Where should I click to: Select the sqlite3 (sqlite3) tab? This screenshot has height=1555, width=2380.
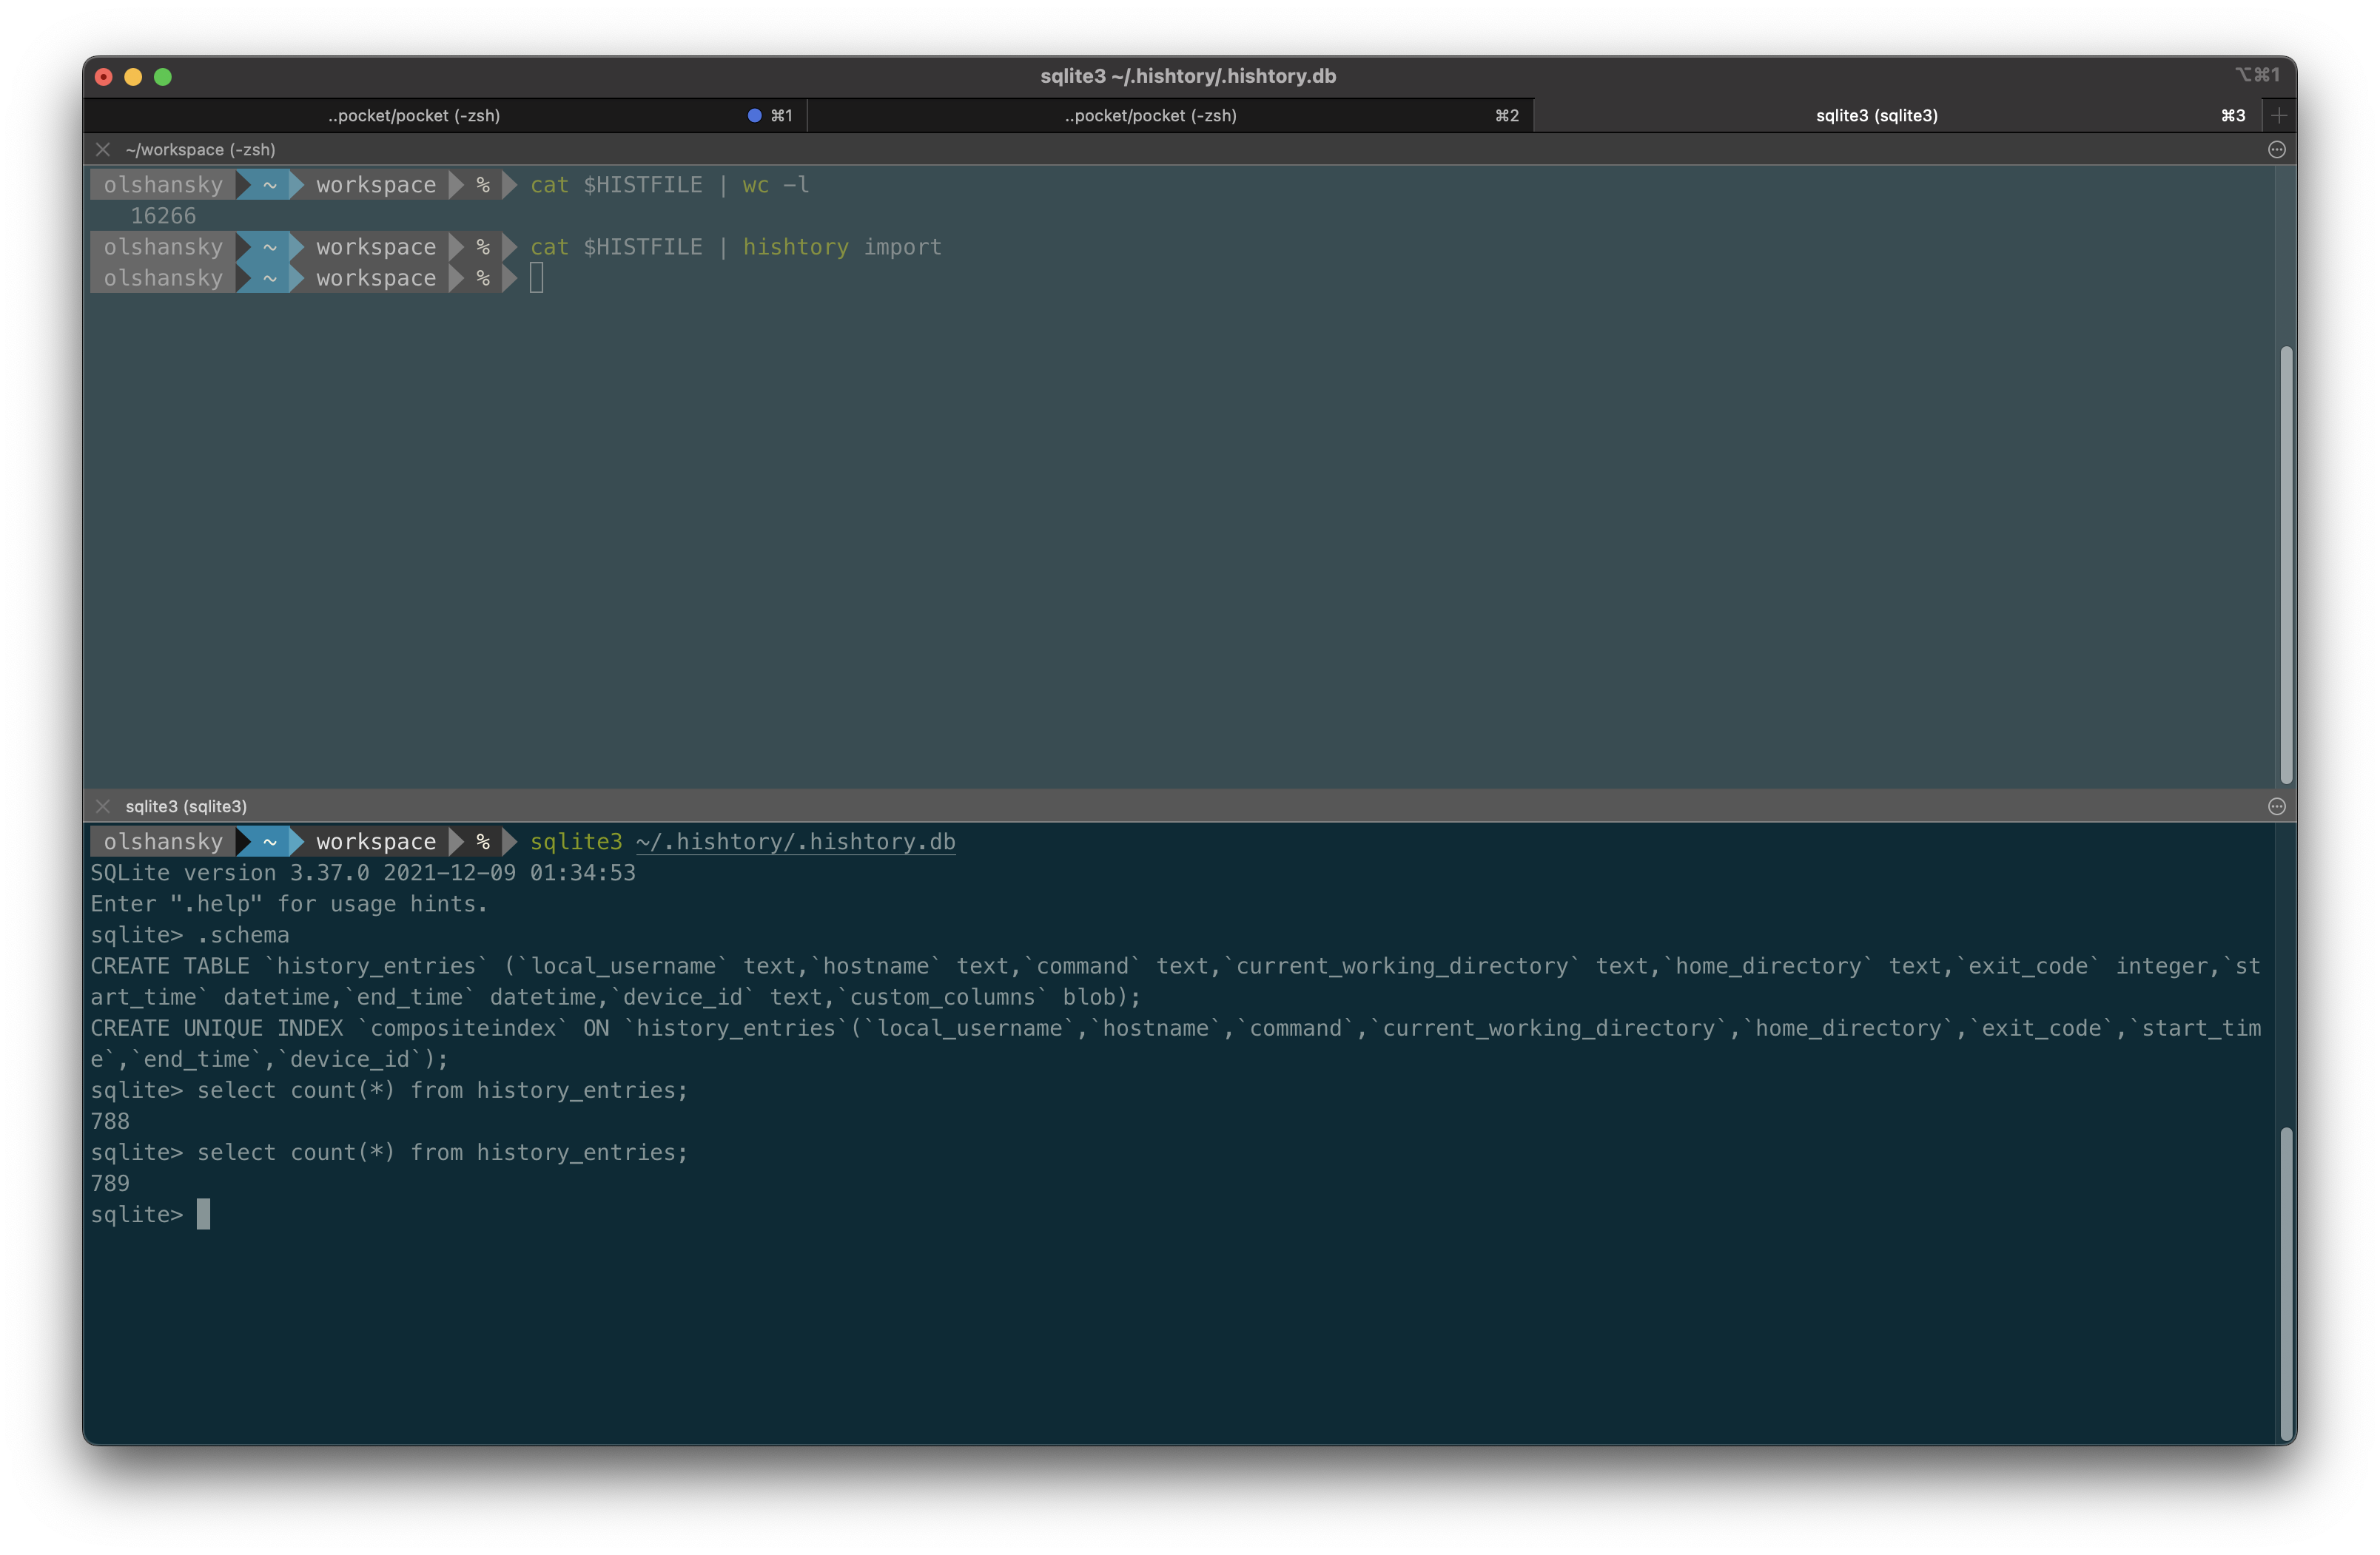(1876, 116)
